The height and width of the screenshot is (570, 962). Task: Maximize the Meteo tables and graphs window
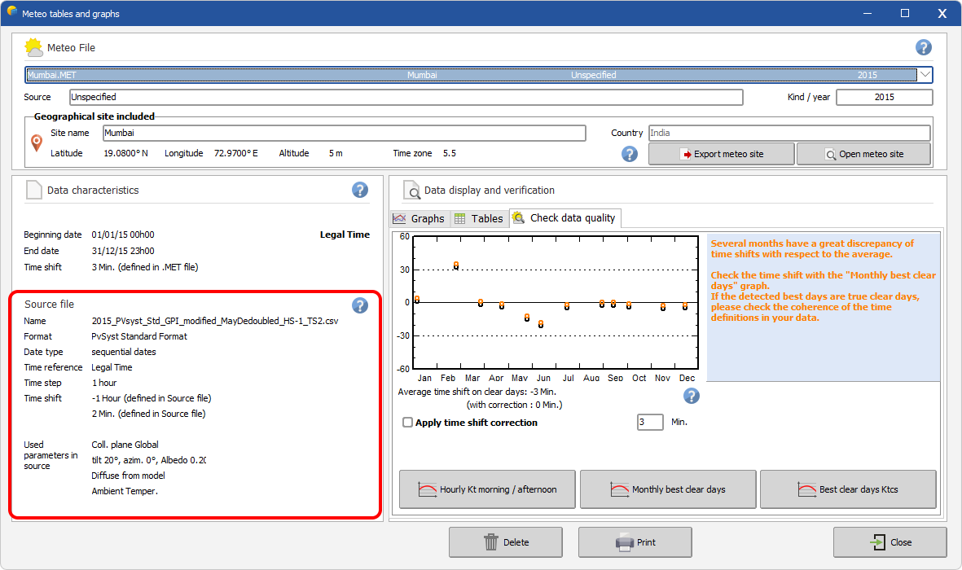(x=904, y=13)
